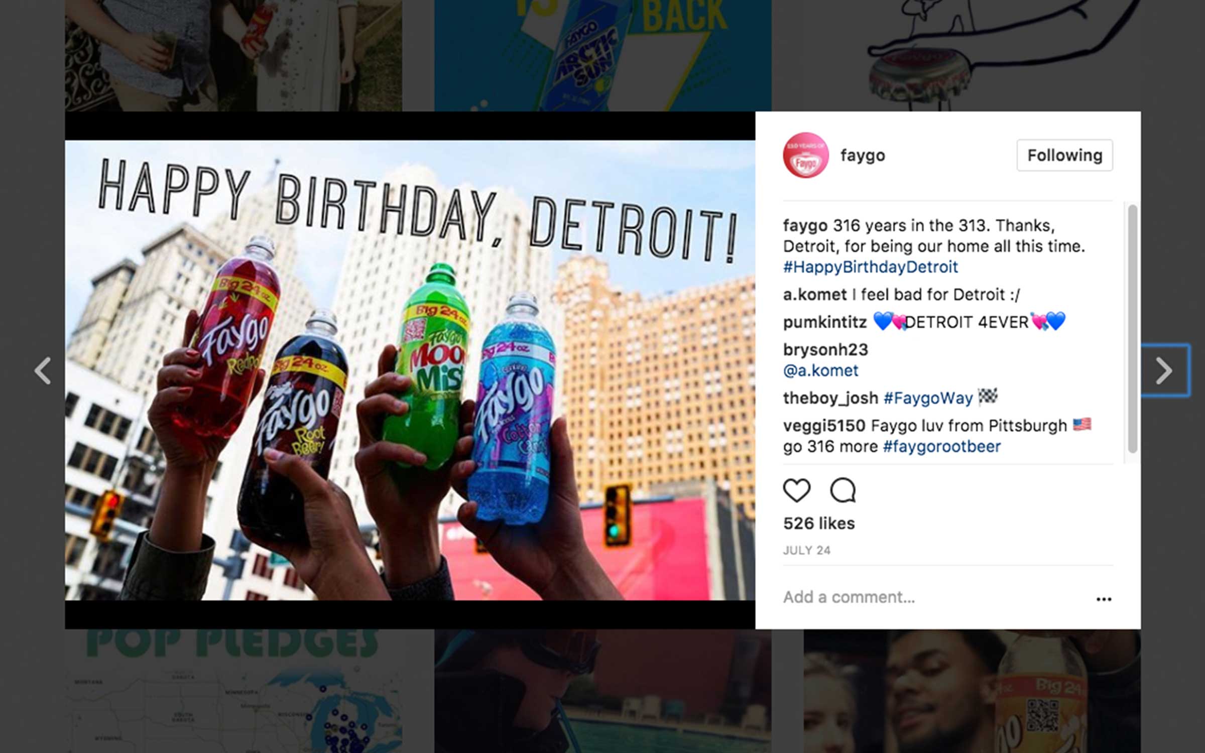
Task: Open the #faygorootbeer hashtag
Action: pyautogui.click(x=942, y=446)
